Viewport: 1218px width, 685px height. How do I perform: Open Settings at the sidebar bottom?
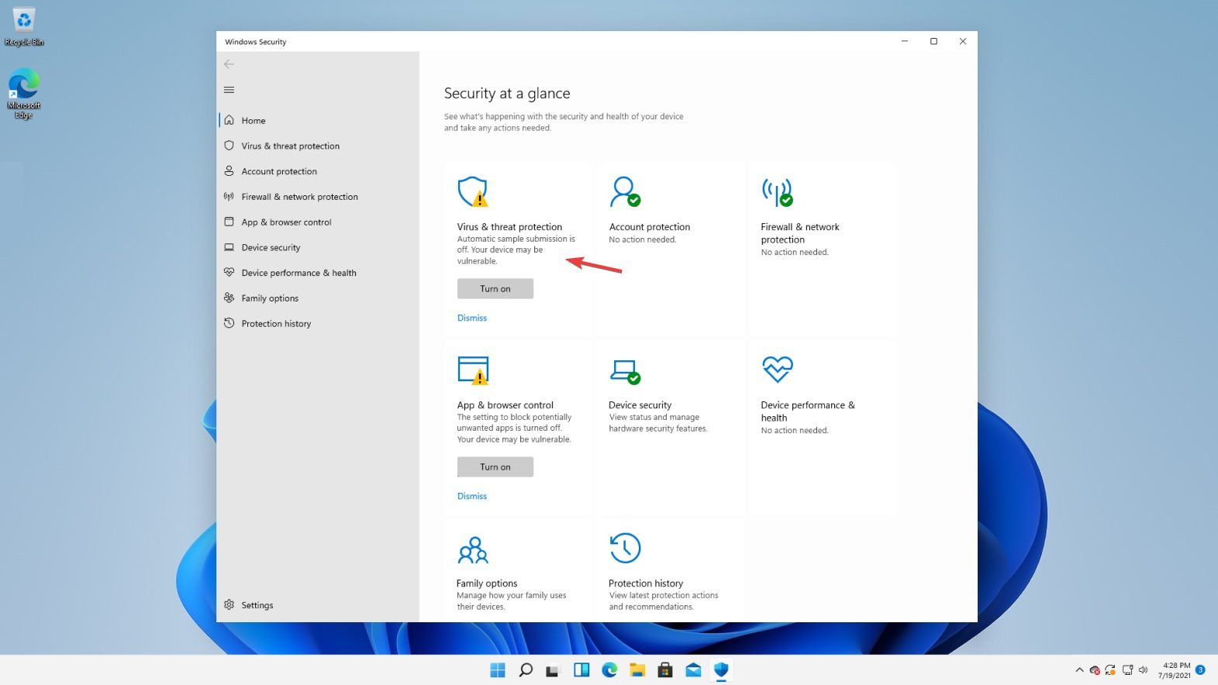[x=318, y=605]
